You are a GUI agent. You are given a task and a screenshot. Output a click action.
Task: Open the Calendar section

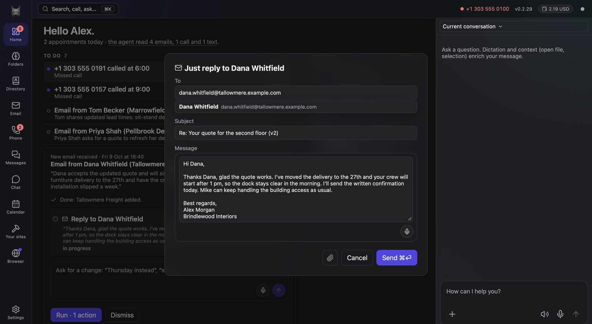tap(16, 207)
